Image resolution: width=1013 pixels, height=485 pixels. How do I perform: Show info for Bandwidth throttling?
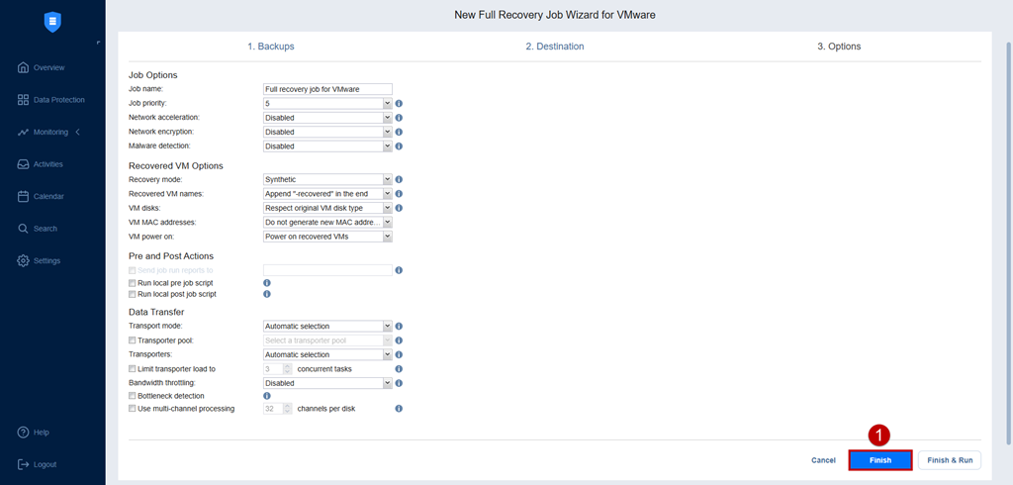399,383
